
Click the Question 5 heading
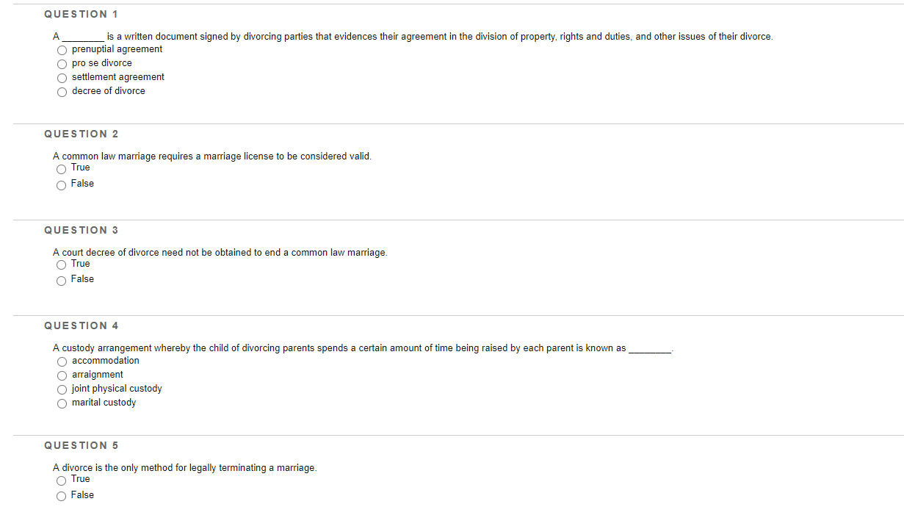tap(82, 445)
